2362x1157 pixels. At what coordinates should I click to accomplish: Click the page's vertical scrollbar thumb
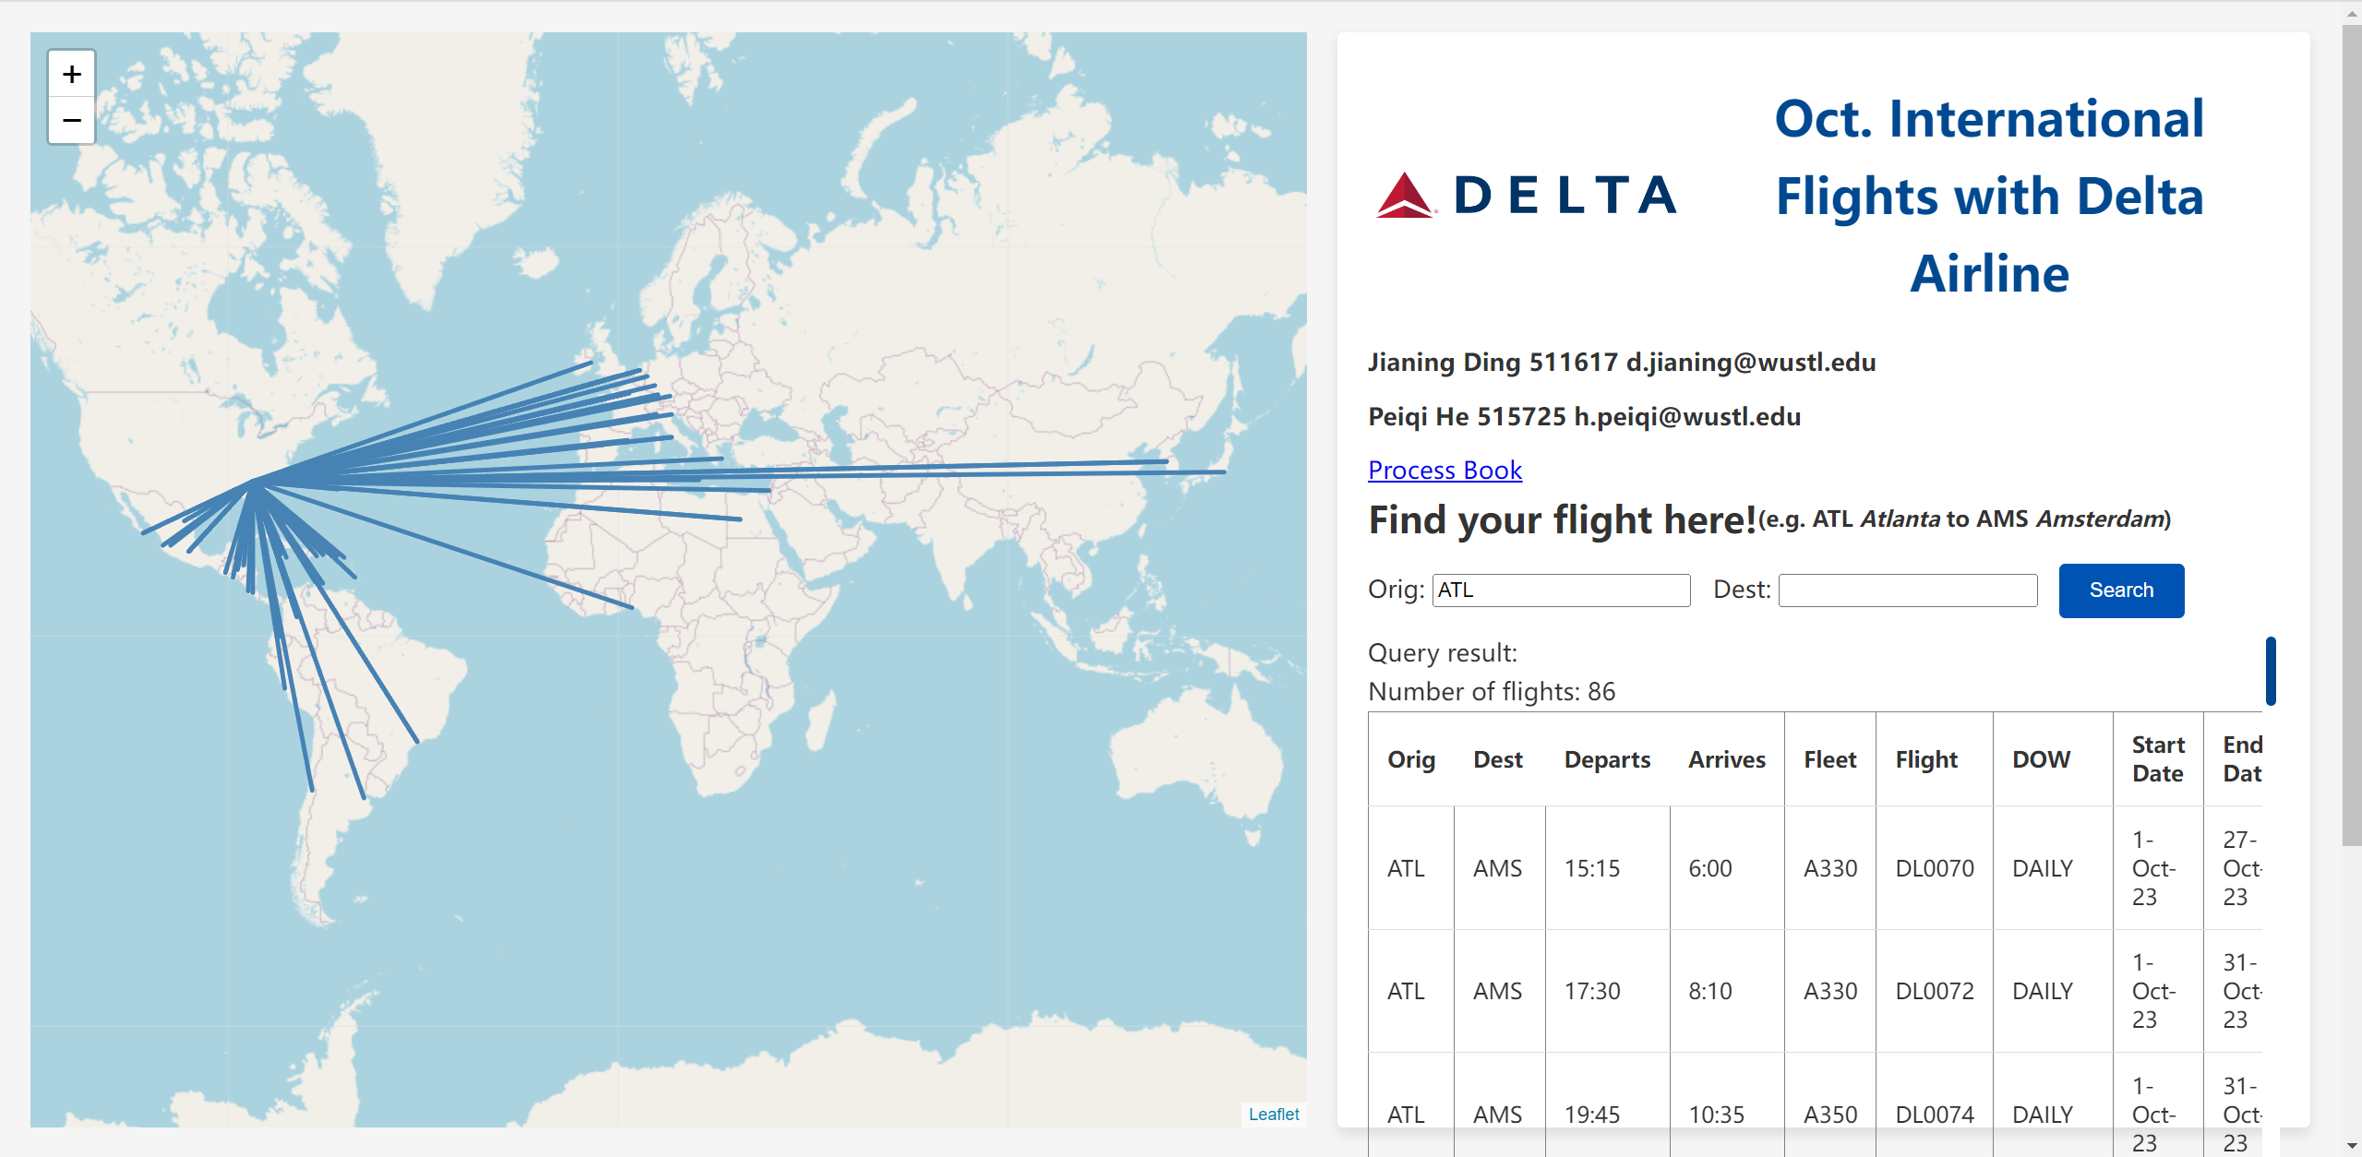coord(2351,434)
